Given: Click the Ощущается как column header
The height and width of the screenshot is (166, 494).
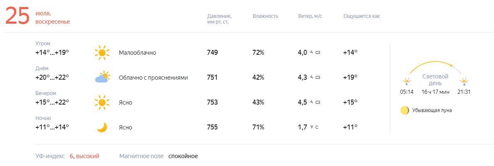Looking at the screenshot, I should (362, 16).
